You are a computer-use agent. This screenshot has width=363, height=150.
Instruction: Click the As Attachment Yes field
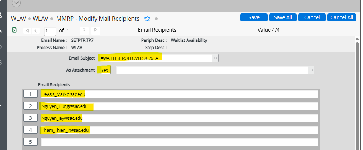[106, 70]
